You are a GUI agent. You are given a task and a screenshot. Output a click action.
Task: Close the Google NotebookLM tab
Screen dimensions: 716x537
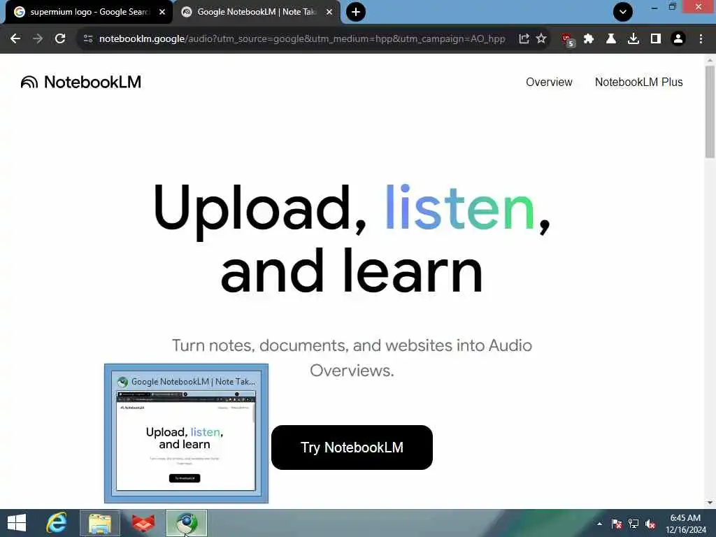[x=329, y=12]
